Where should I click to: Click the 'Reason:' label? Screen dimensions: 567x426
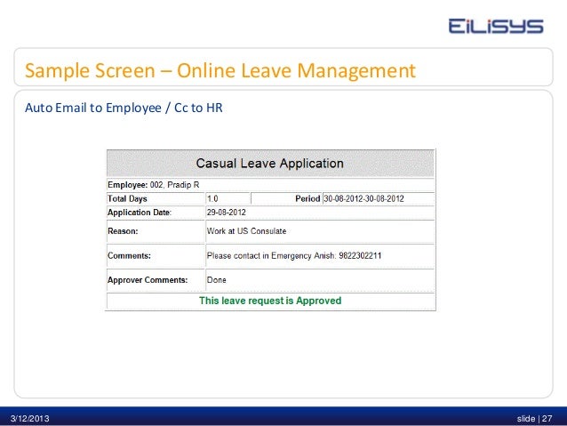123,231
